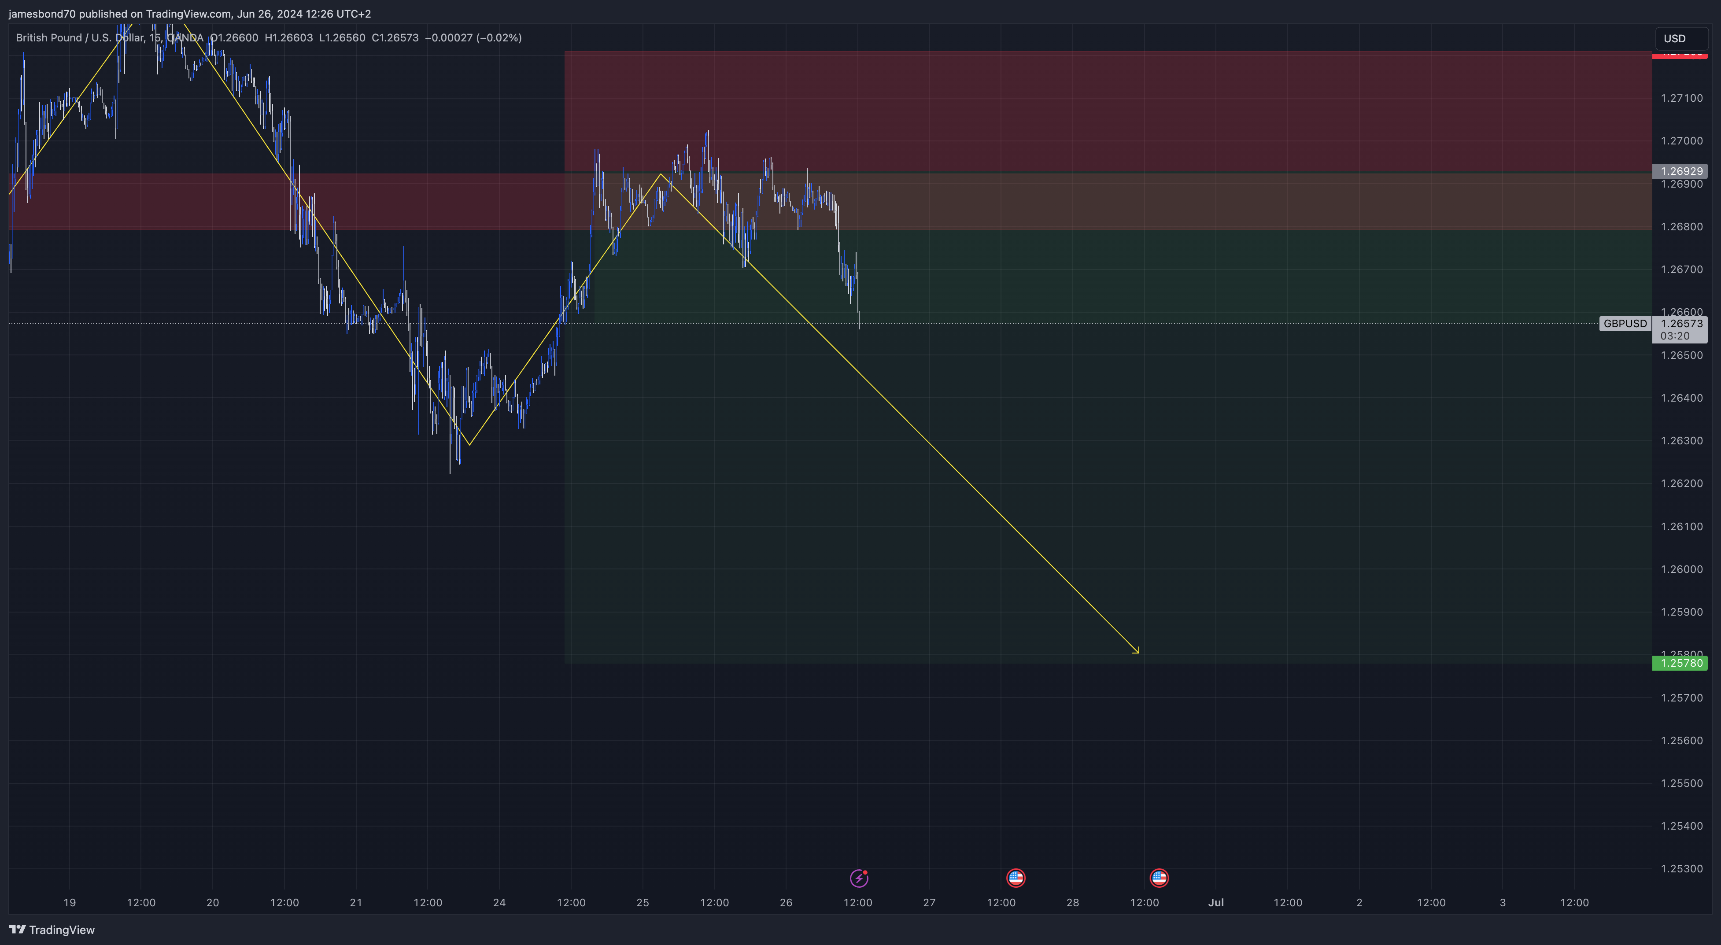Click the British Pound / U.S. Dollar title
The width and height of the screenshot is (1721, 945).
[x=80, y=37]
